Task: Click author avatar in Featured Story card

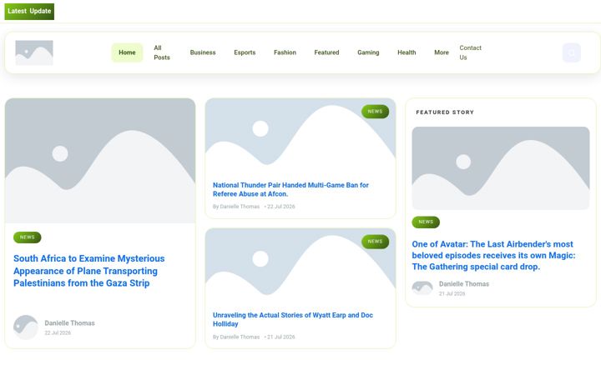Action: pyautogui.click(x=422, y=288)
